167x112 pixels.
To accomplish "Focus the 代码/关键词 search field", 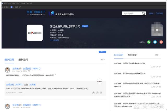I will 132,14.
